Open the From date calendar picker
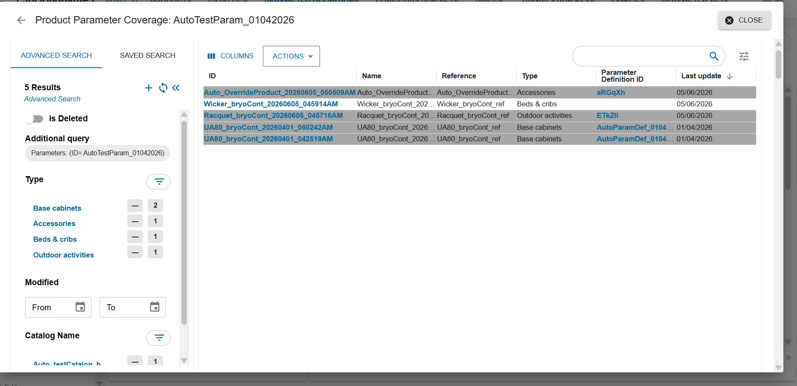This screenshot has width=797, height=386. click(80, 307)
